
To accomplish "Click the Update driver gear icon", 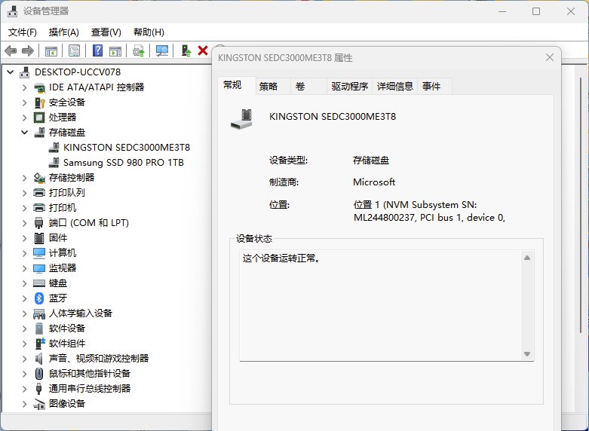I will 139,50.
